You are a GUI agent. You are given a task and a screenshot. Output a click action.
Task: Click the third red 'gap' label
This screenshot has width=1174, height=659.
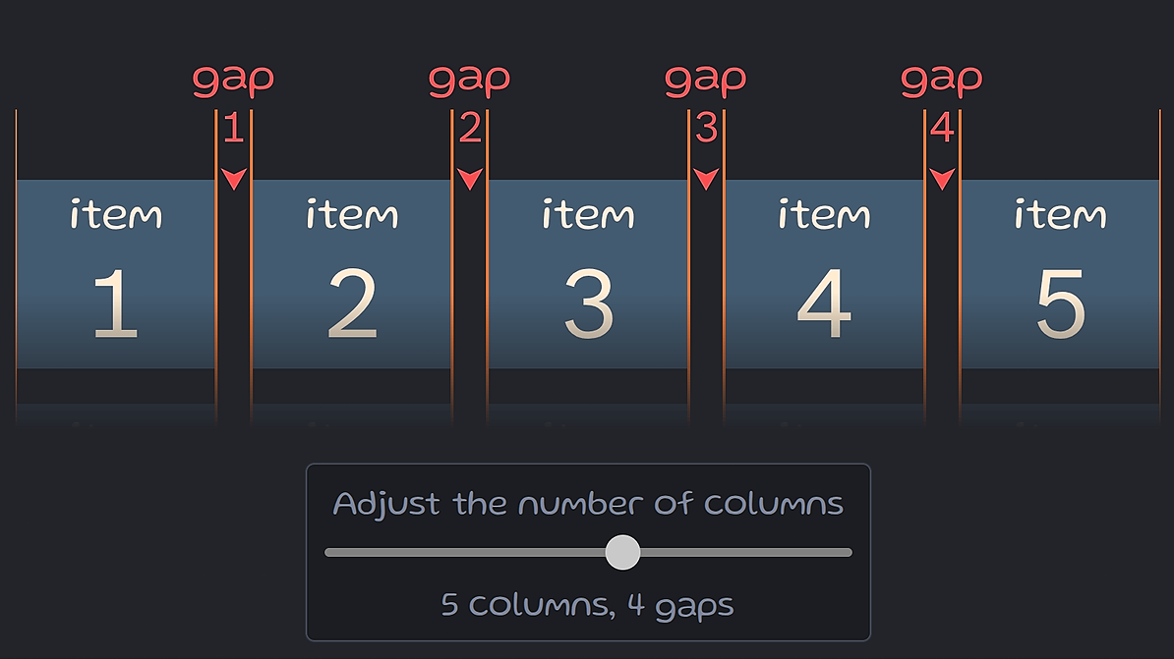click(x=706, y=80)
